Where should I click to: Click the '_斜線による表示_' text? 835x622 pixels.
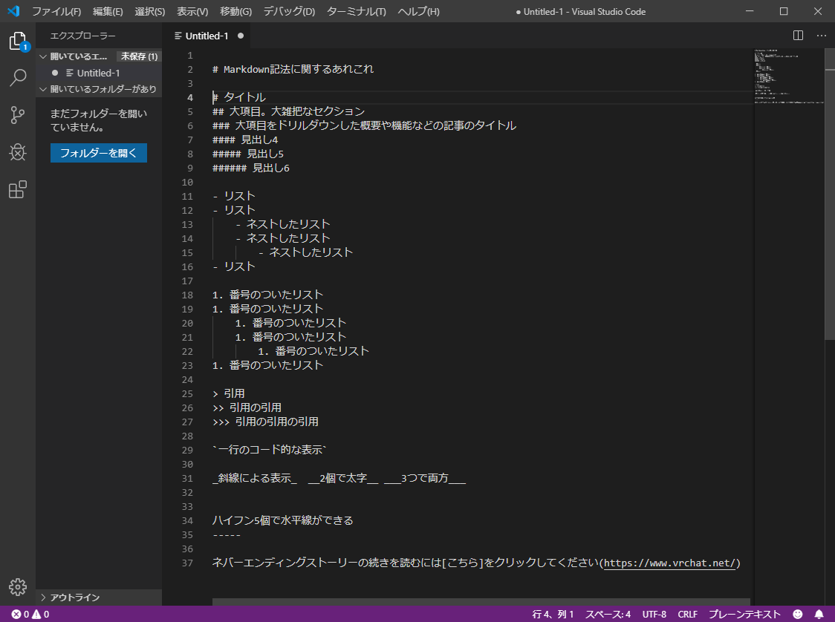(x=255, y=478)
